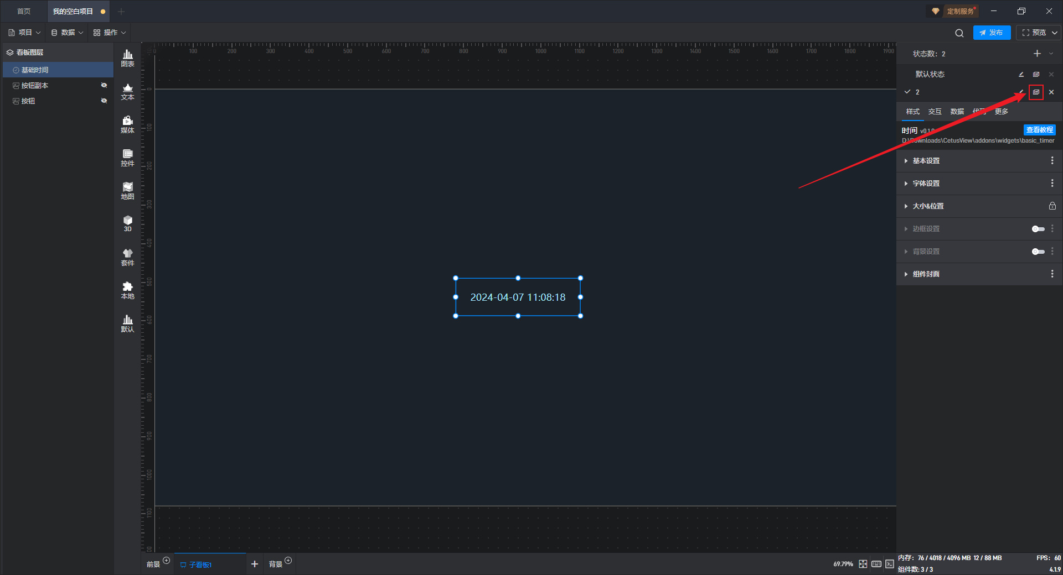Rename state 2 with its pencil icon
Screen dimensions: 1063x575
coord(1021,92)
